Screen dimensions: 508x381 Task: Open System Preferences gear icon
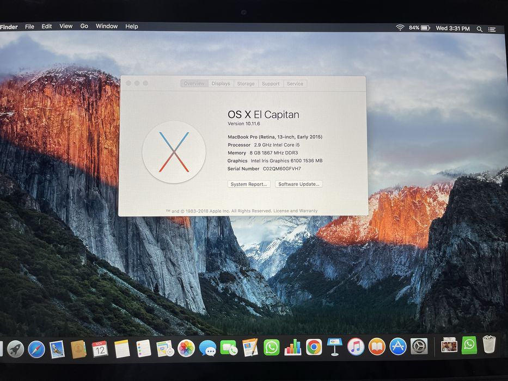tap(419, 346)
